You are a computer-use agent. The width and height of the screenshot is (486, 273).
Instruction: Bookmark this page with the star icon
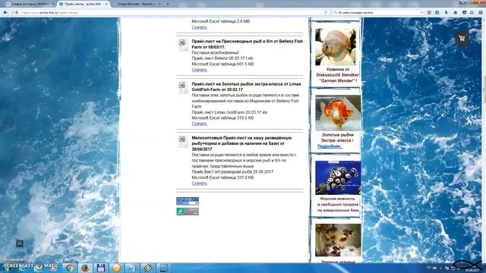tap(429, 12)
